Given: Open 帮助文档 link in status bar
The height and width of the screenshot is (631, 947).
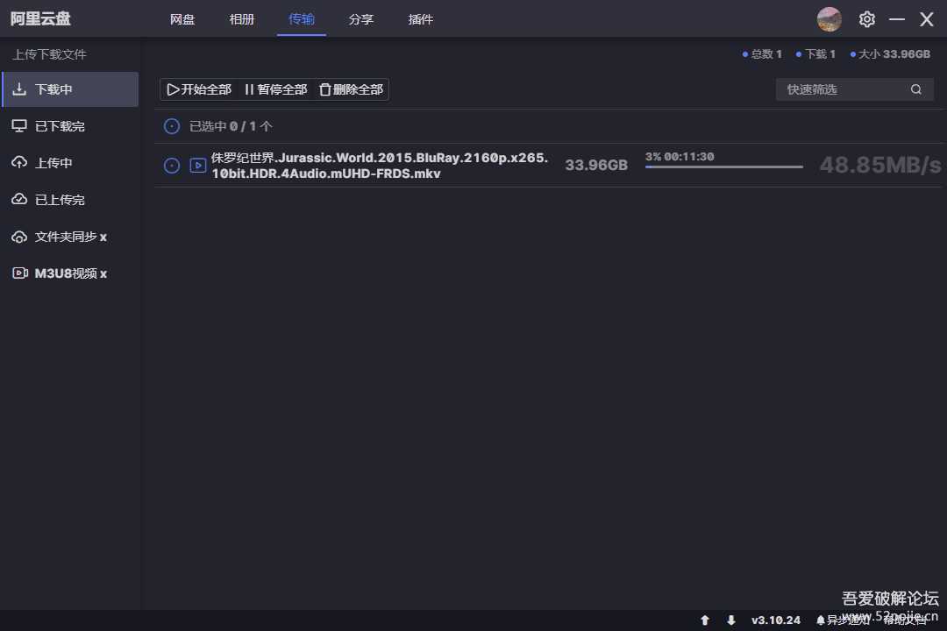Looking at the screenshot, I should pos(905,620).
